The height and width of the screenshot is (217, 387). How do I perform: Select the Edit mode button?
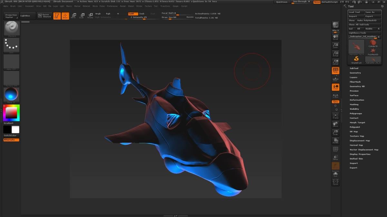[57, 16]
